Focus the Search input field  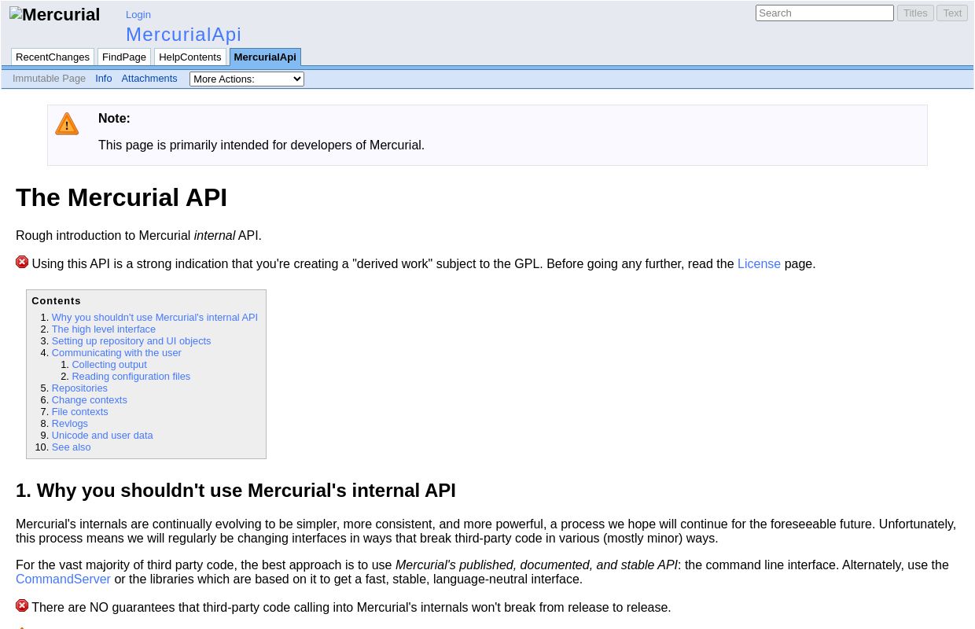click(x=825, y=13)
